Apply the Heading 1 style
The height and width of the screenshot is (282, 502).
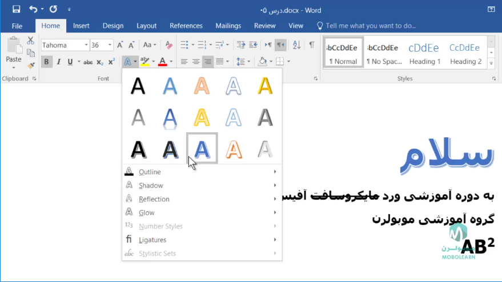point(424,52)
